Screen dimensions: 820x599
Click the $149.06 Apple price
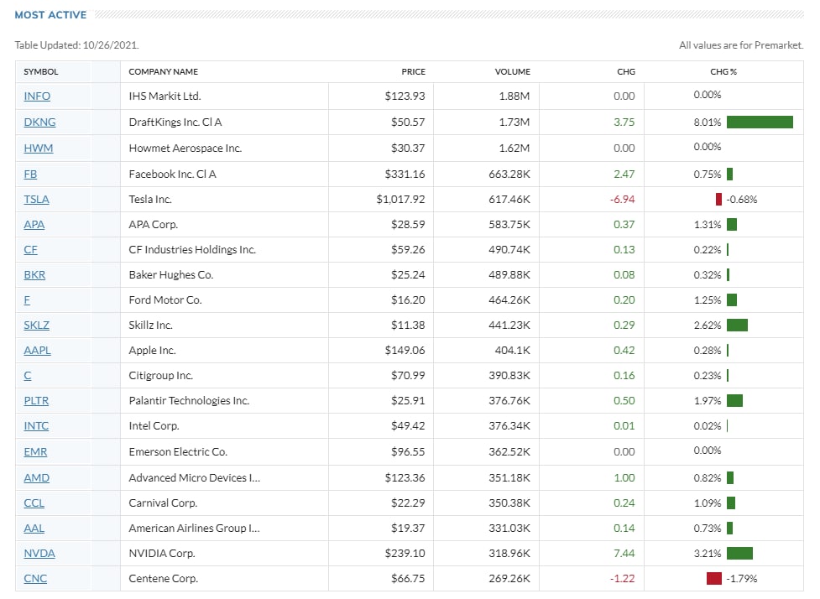point(405,350)
